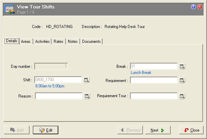Click the Day number field

coord(51,66)
